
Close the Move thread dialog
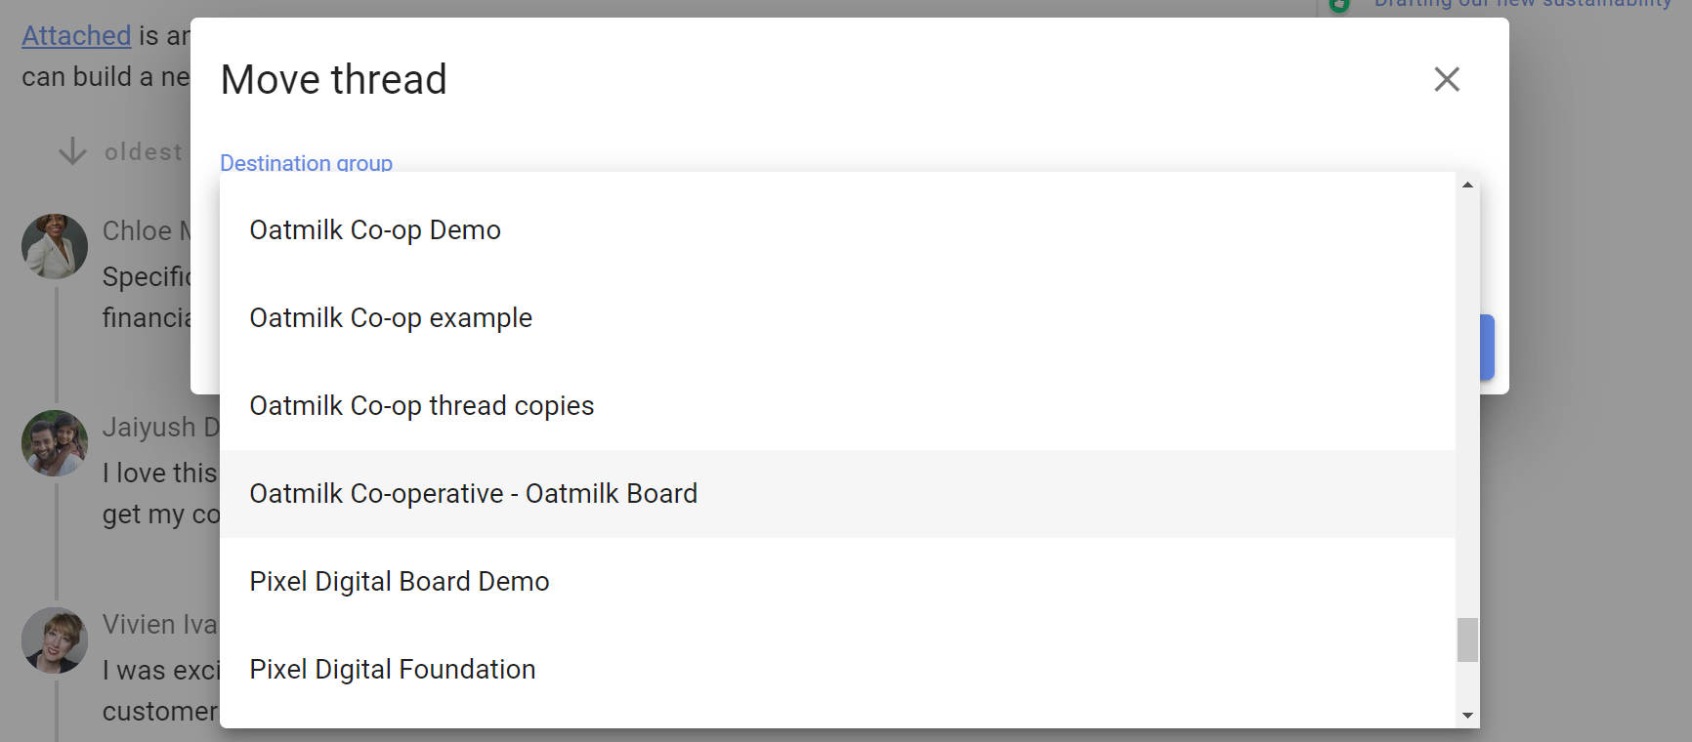[x=1447, y=79]
